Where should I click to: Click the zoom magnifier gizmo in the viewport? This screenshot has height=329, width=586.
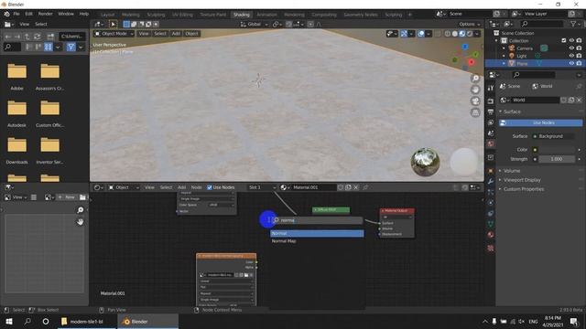pos(475,79)
